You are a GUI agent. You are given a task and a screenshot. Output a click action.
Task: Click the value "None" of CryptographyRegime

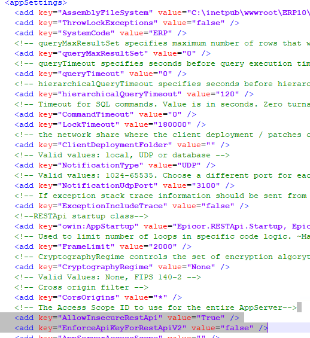point(200,267)
